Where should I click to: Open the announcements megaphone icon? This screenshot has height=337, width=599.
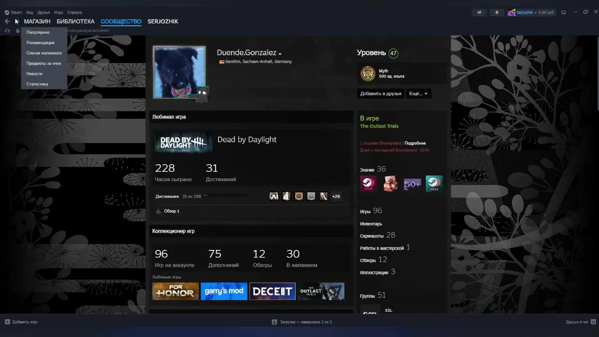click(479, 13)
